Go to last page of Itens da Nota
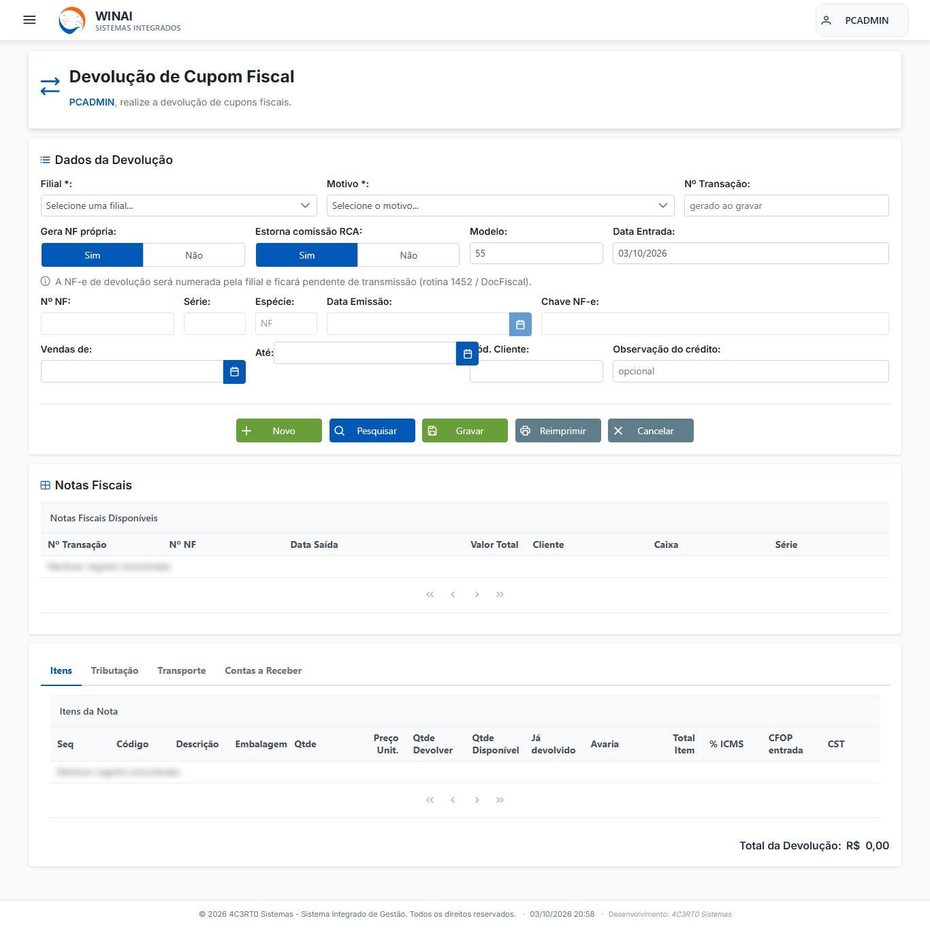930x929 pixels. (x=500, y=800)
